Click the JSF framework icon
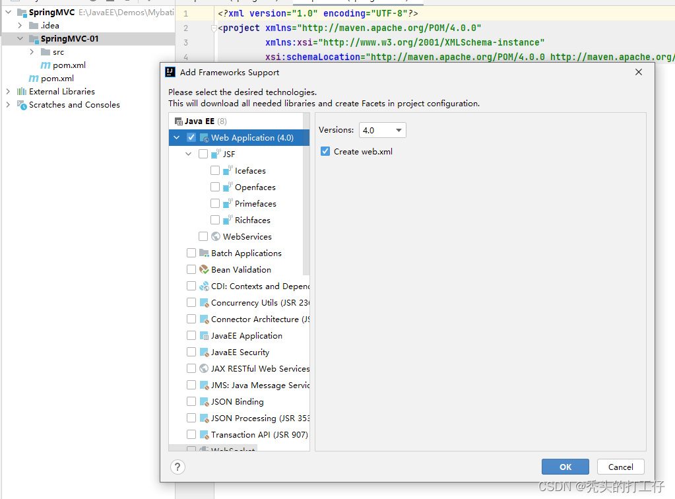675x499 pixels. (x=216, y=154)
